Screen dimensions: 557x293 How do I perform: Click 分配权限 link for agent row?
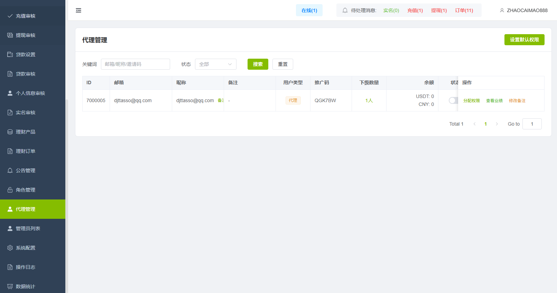coord(471,101)
